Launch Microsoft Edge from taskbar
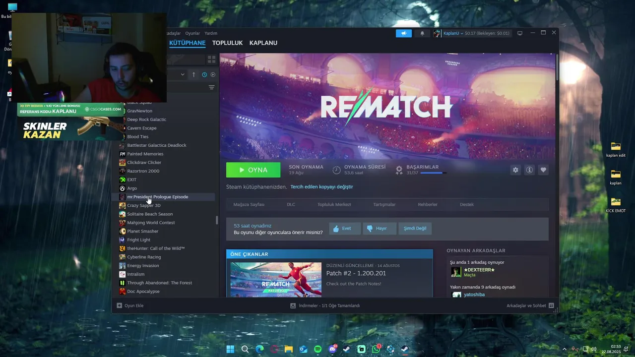The width and height of the screenshot is (635, 357). click(259, 349)
